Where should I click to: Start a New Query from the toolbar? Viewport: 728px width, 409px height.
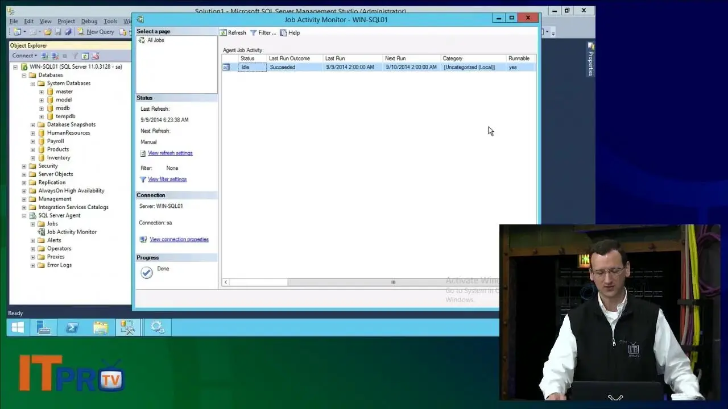[96, 32]
